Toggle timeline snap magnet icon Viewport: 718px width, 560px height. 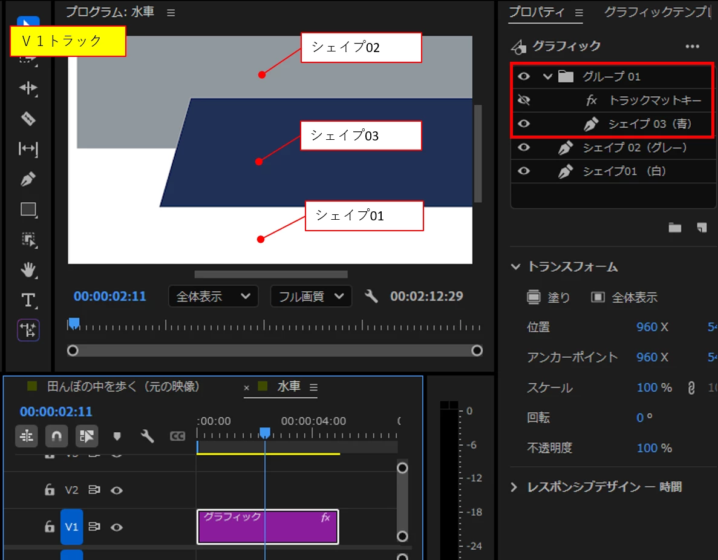coord(56,436)
